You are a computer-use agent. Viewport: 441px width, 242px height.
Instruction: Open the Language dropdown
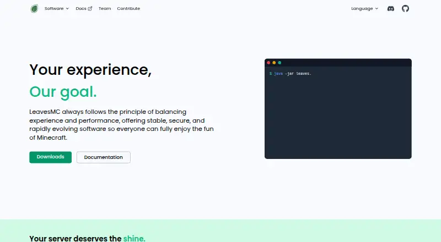click(x=364, y=9)
